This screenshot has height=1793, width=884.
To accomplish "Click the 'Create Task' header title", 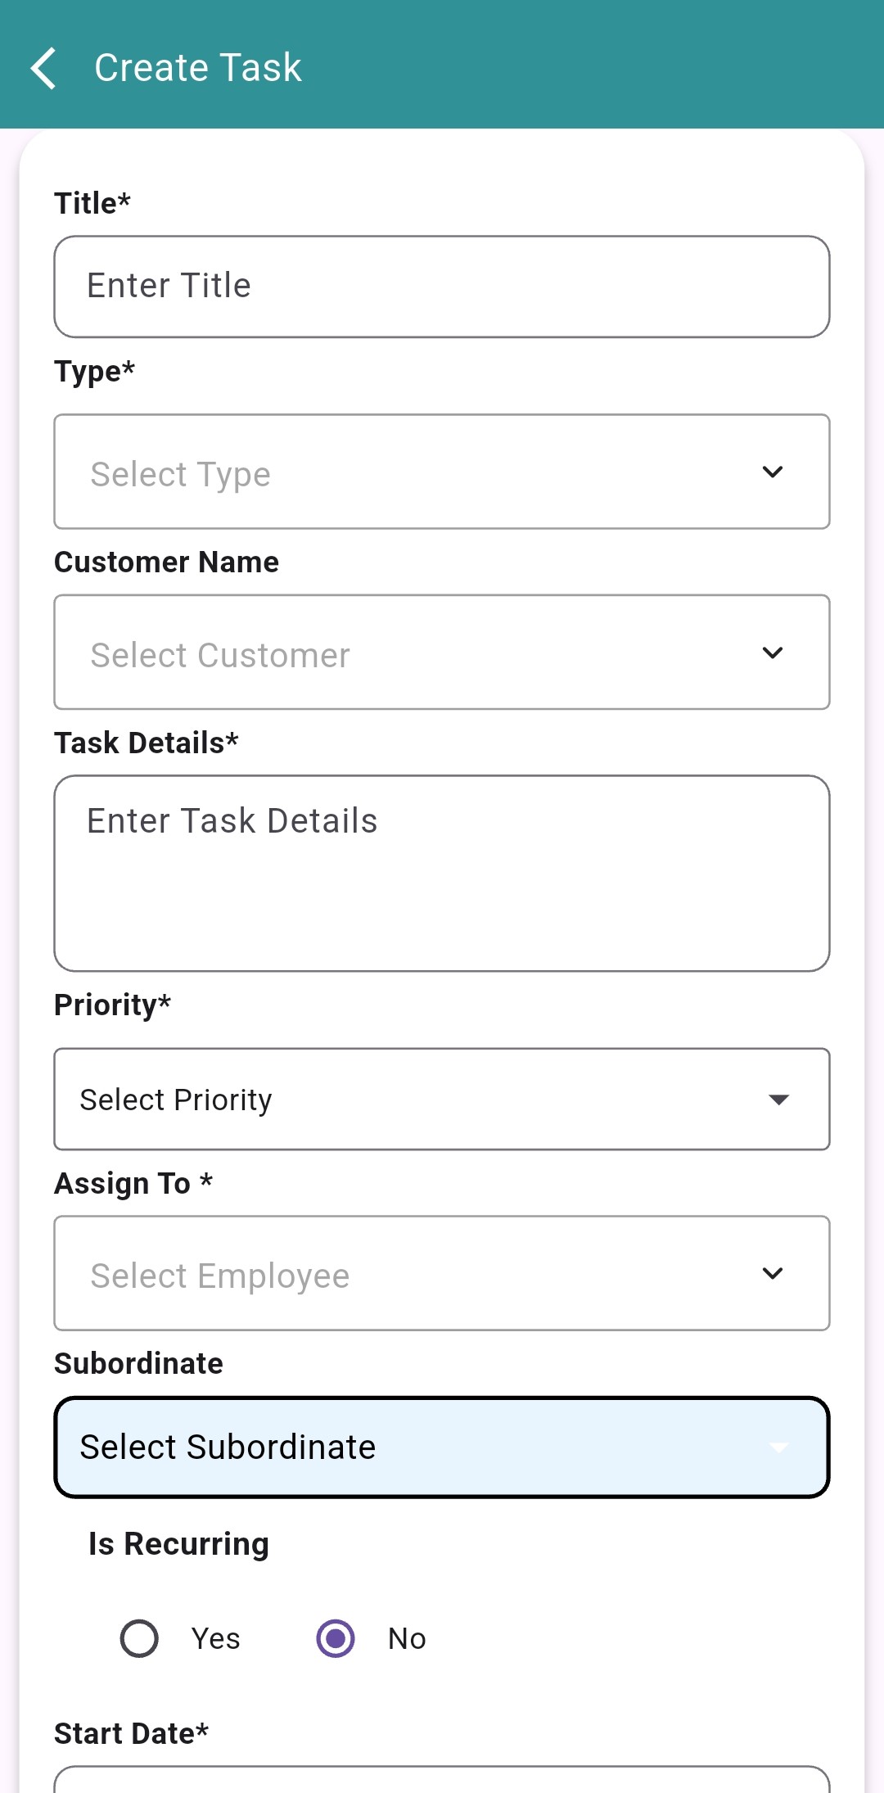I will (x=197, y=67).
